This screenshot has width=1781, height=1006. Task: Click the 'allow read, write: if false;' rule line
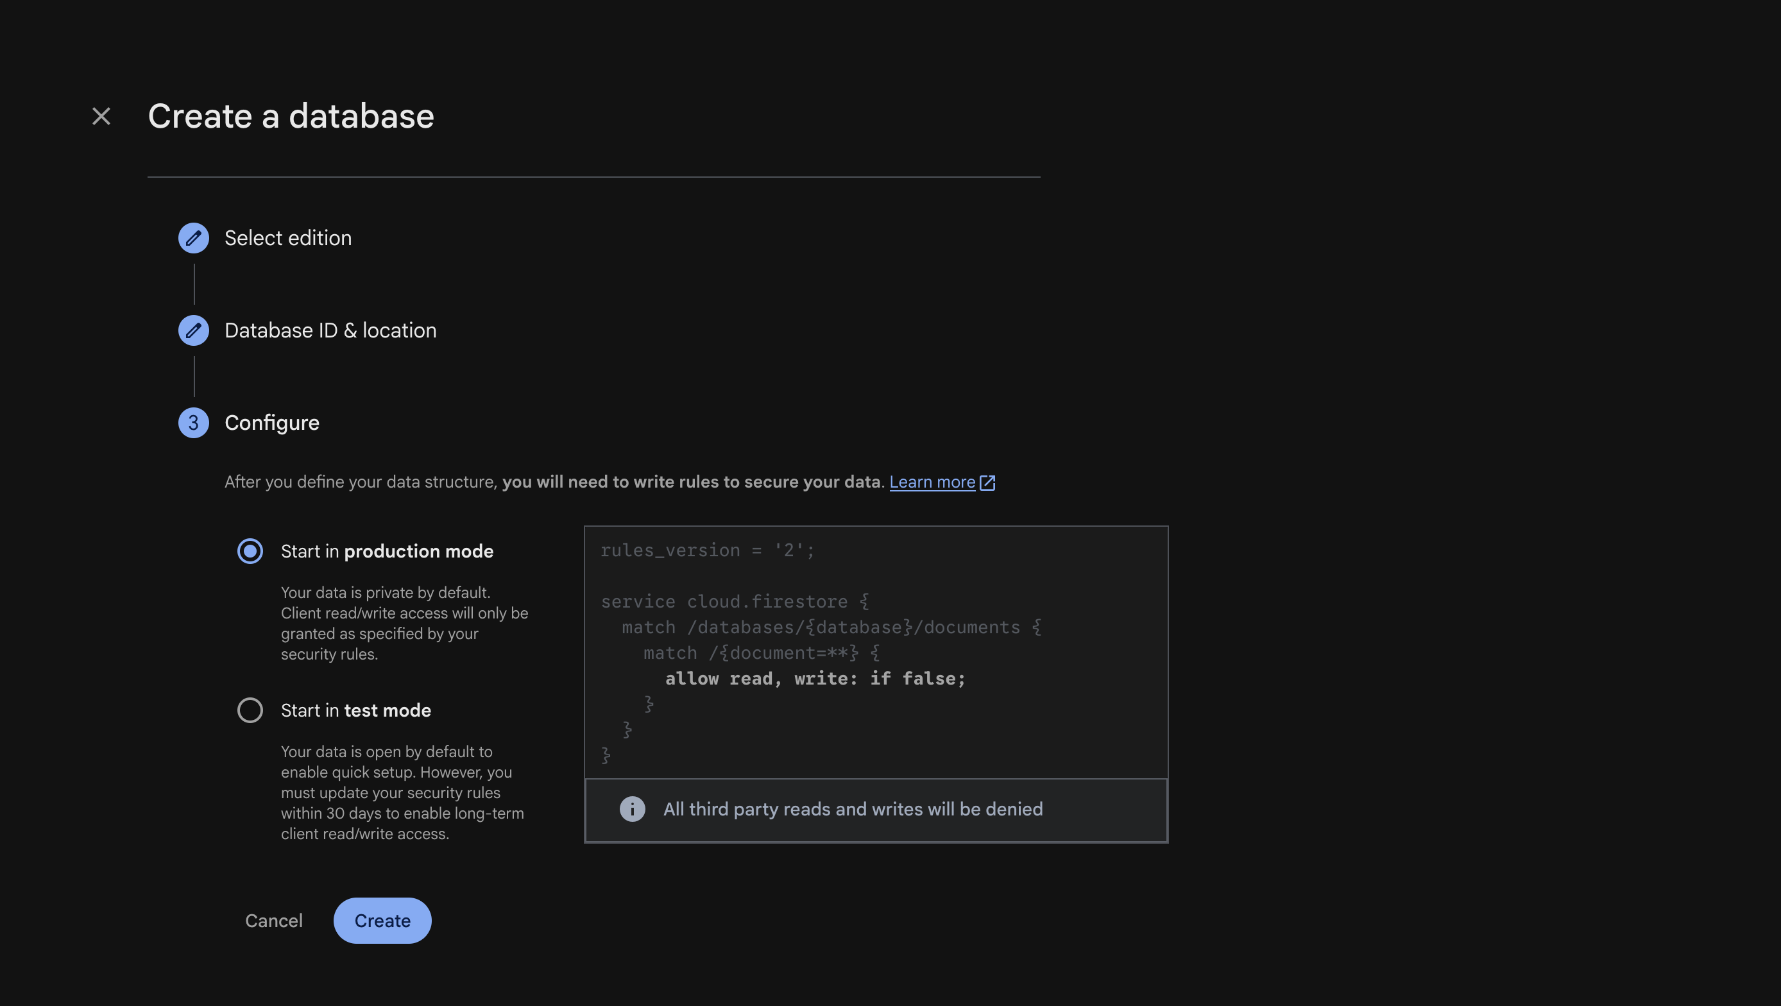[x=815, y=678]
